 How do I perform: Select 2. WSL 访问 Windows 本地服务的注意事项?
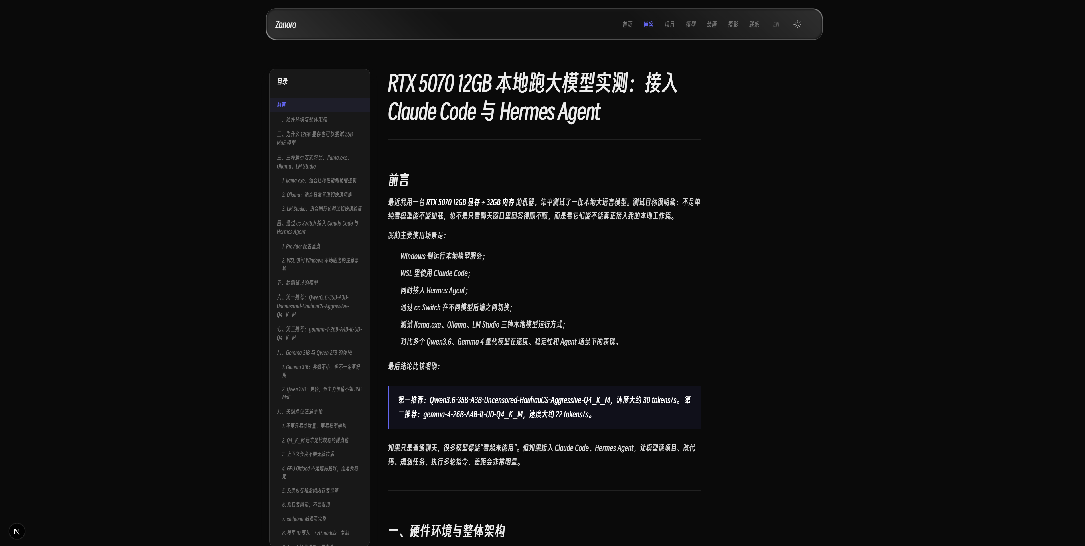point(320,264)
